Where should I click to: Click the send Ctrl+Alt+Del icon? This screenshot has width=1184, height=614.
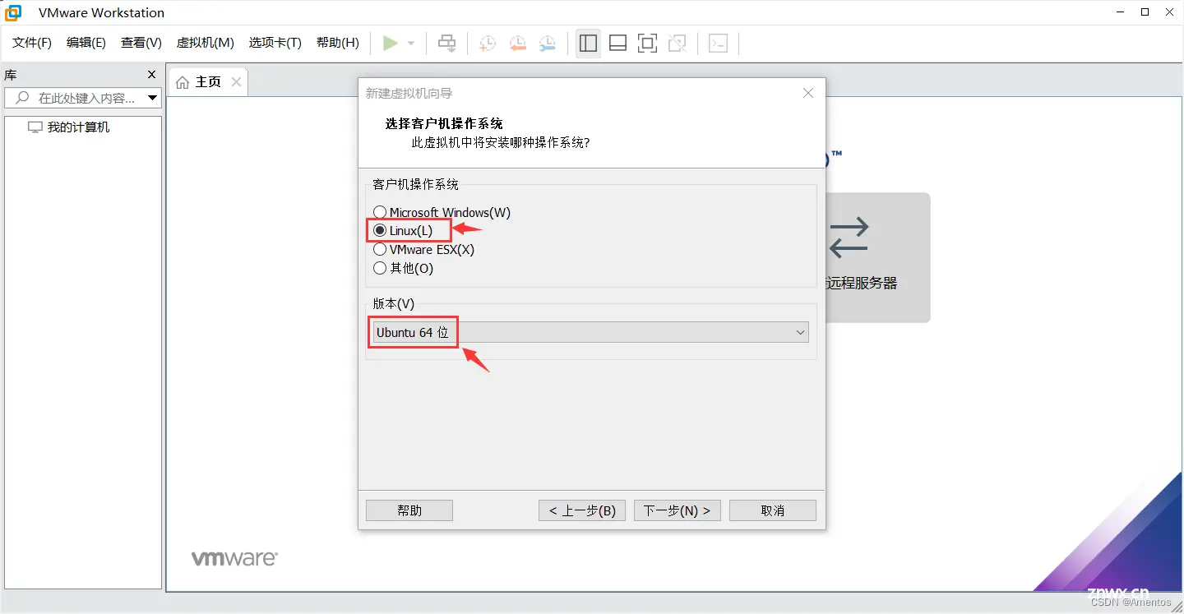[x=446, y=43]
